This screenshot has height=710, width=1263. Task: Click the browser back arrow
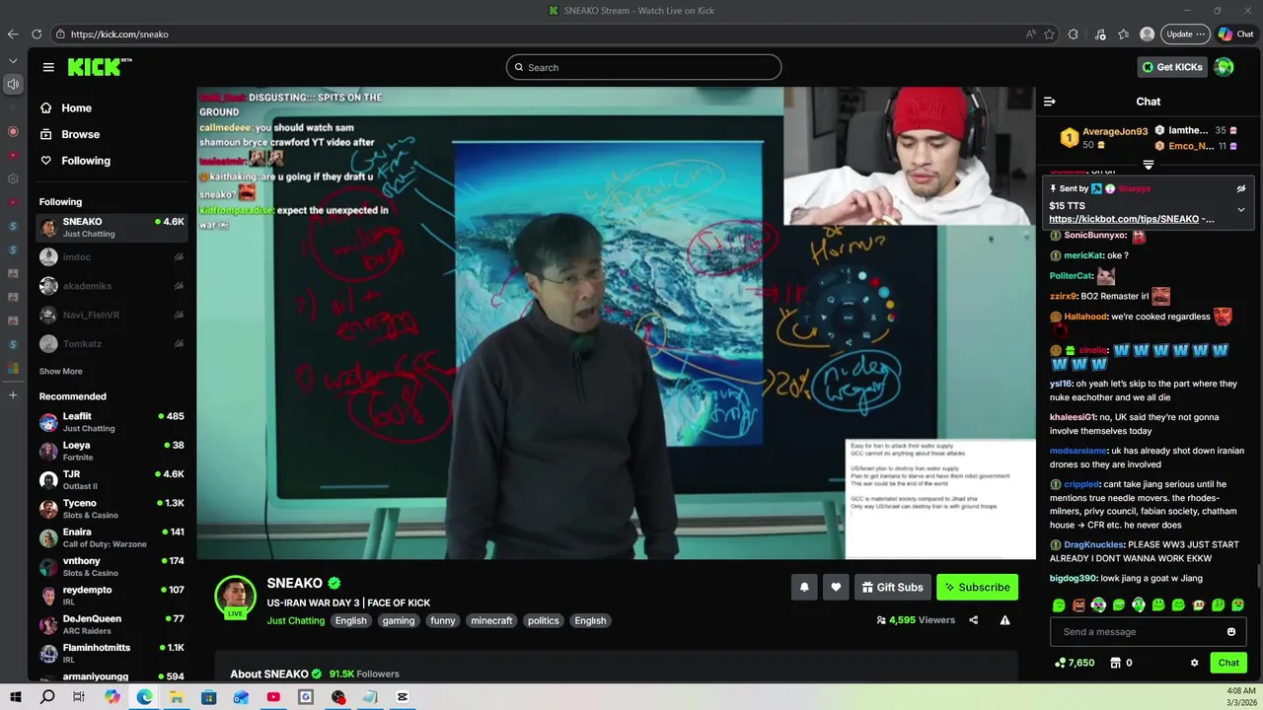pos(13,34)
